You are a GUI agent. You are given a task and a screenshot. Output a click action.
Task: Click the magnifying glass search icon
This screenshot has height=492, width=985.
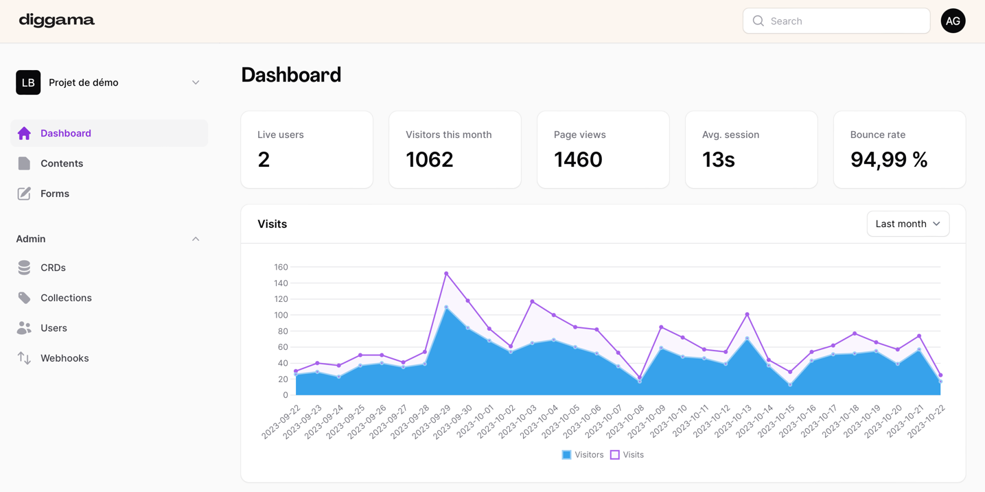(x=758, y=21)
